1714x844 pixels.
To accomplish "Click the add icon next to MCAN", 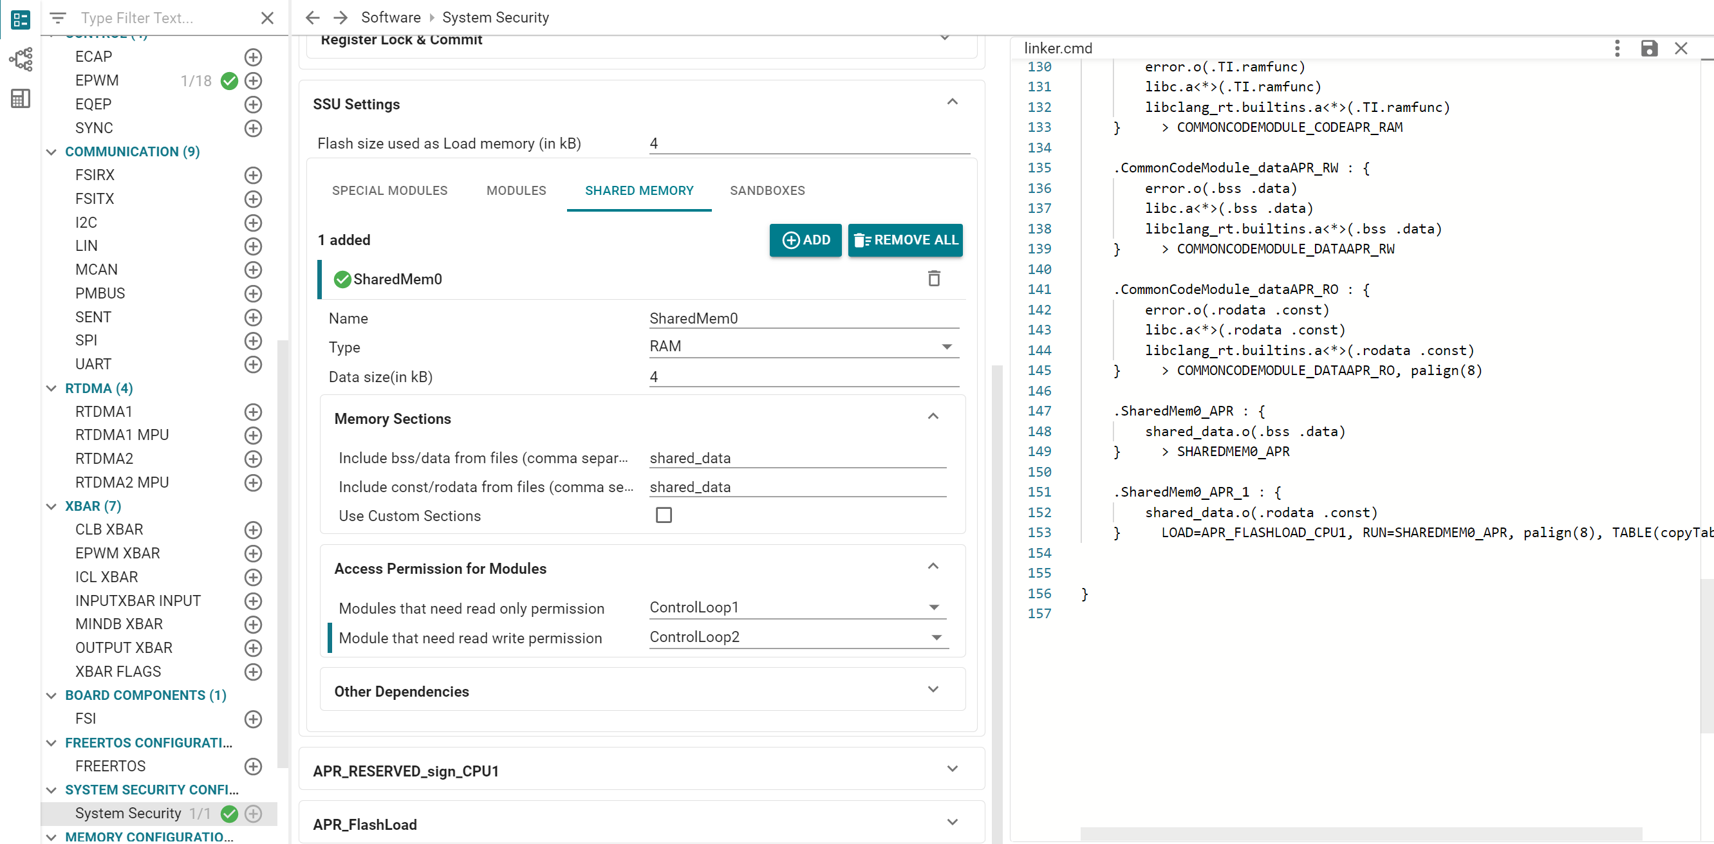I will tap(253, 270).
